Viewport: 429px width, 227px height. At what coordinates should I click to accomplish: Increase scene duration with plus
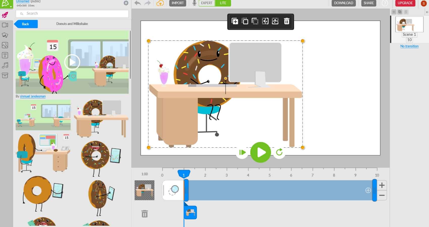point(382,185)
